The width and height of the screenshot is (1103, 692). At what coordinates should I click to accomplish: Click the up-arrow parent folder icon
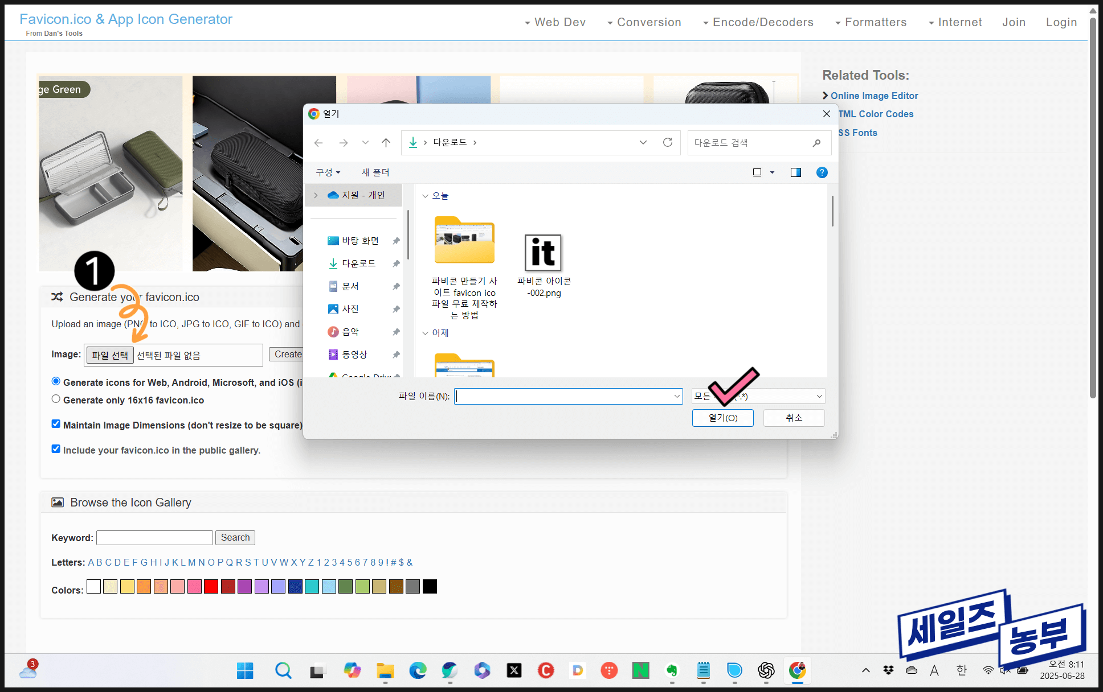tap(386, 142)
